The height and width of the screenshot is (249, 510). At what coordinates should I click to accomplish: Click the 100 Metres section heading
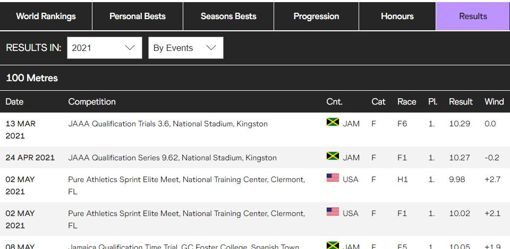[x=32, y=78]
